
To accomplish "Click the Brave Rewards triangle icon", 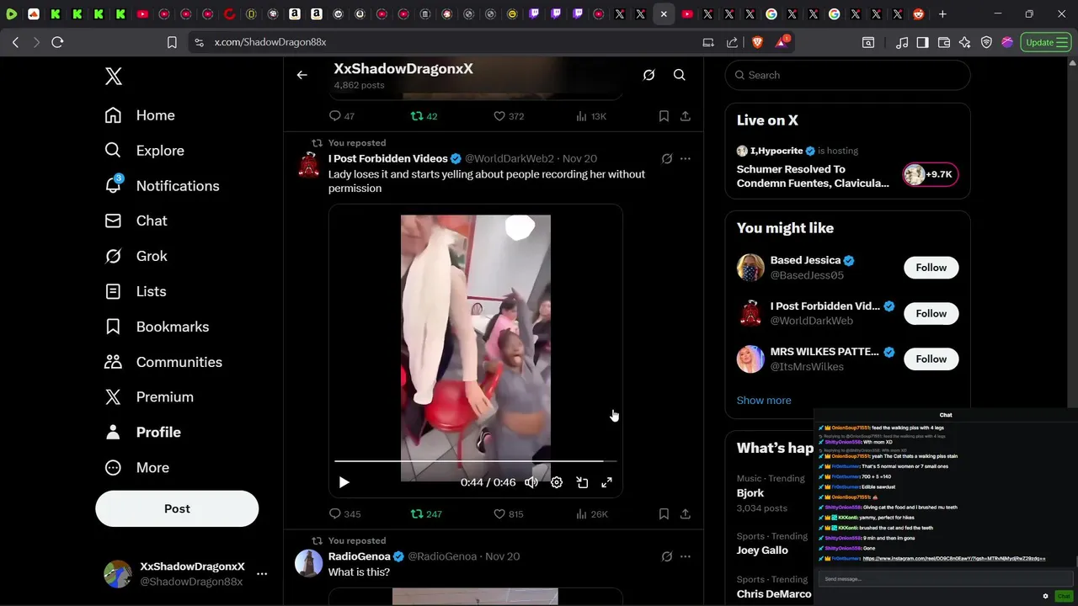I will tap(782, 42).
